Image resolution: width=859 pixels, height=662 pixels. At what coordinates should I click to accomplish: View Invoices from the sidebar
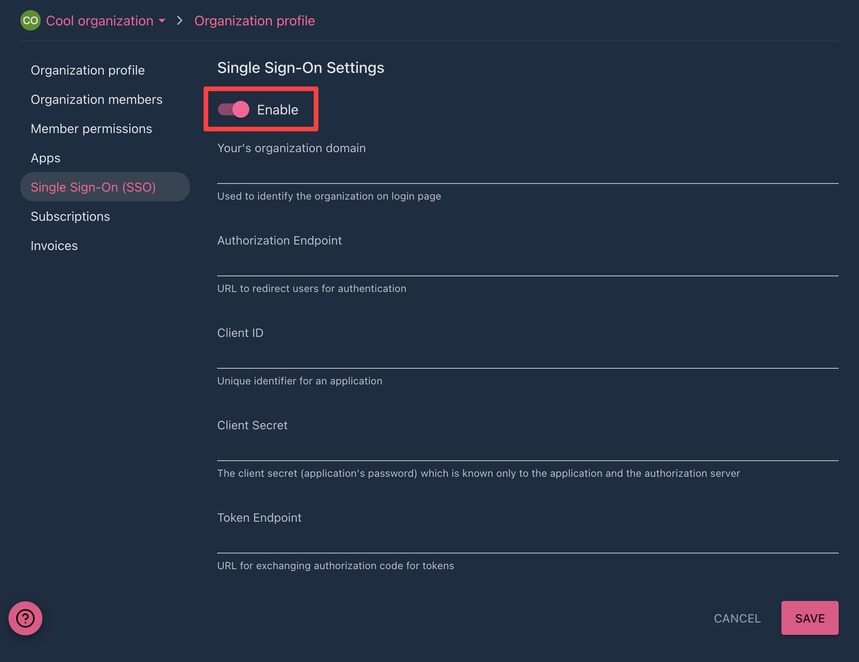54,246
